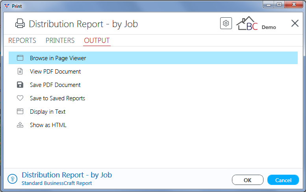Viewport: 306px width, 192px height.
Task: Choose Browse in Page Viewer option
Action: coord(153,58)
